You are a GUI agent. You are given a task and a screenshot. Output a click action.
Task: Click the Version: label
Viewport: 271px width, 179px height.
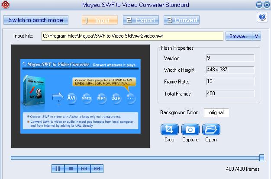click(172, 58)
